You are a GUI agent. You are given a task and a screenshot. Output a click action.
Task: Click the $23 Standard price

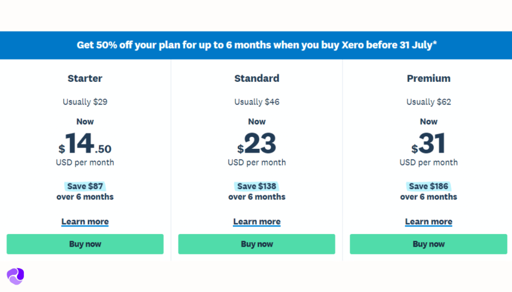256,144
